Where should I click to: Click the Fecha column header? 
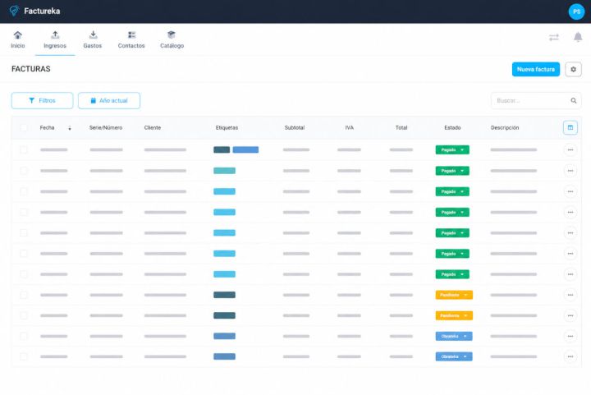pos(47,128)
